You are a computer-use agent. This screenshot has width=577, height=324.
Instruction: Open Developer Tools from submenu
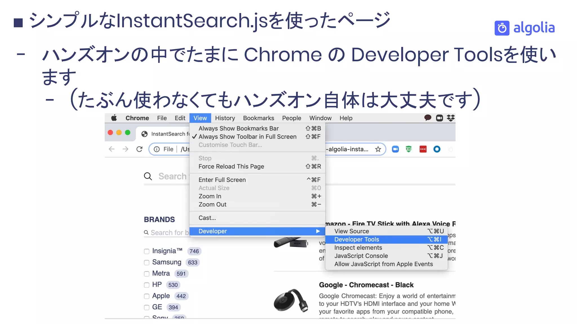coord(386,239)
